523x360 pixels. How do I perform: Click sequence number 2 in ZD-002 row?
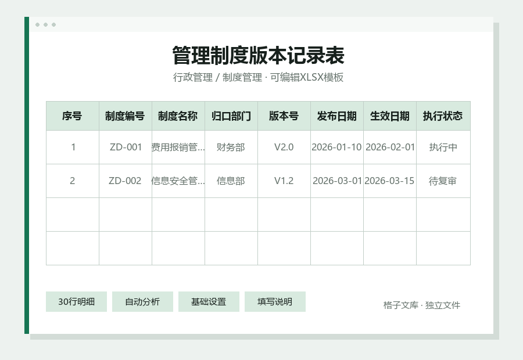pos(73,181)
